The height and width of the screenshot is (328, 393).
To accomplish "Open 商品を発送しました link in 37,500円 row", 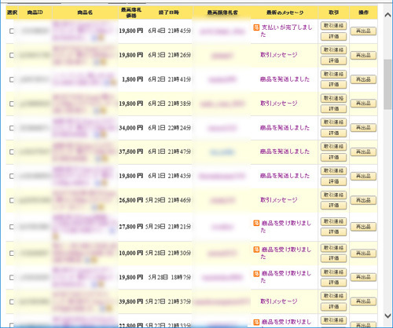I will (285, 151).
